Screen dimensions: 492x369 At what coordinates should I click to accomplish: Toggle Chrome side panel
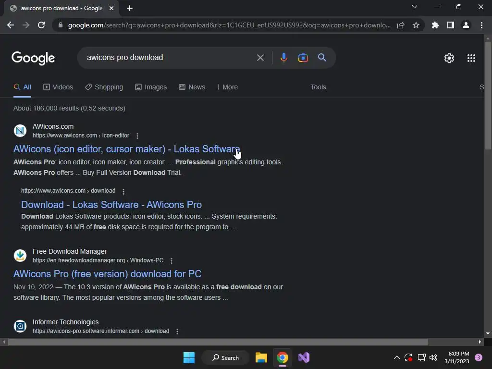point(451,25)
